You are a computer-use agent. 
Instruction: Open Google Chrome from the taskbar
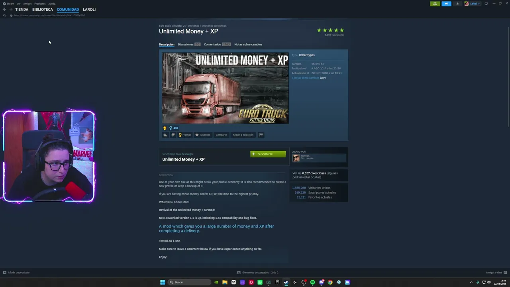(x=330, y=282)
